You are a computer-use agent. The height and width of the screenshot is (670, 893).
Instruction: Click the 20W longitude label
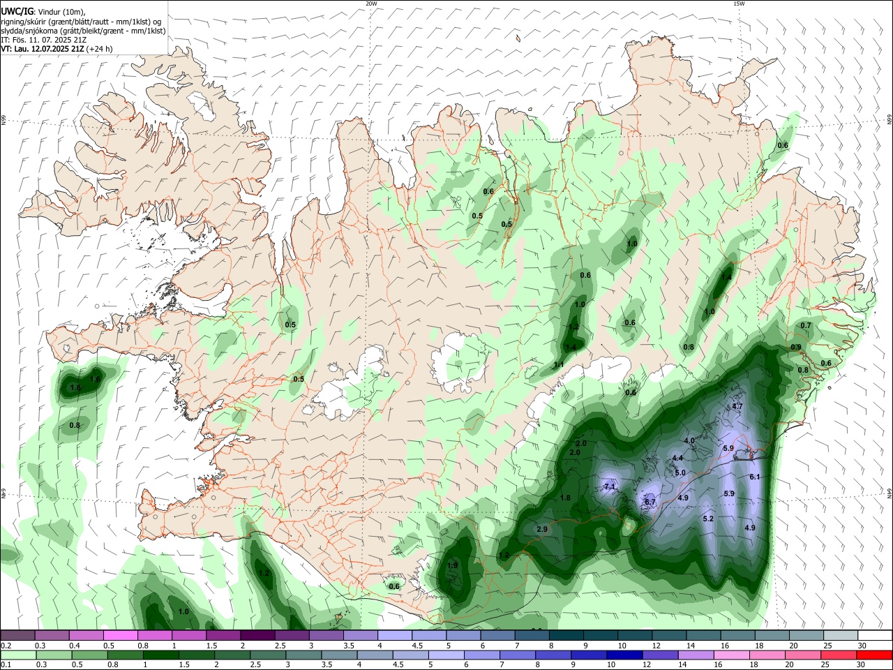pos(371,3)
